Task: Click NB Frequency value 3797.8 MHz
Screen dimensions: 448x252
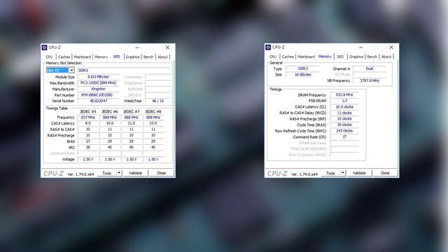Action: click(370, 80)
